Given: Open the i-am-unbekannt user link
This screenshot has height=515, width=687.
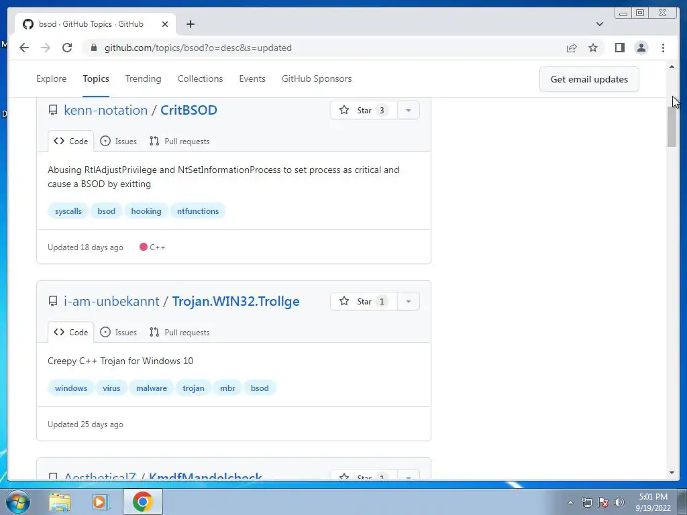Looking at the screenshot, I should [111, 301].
